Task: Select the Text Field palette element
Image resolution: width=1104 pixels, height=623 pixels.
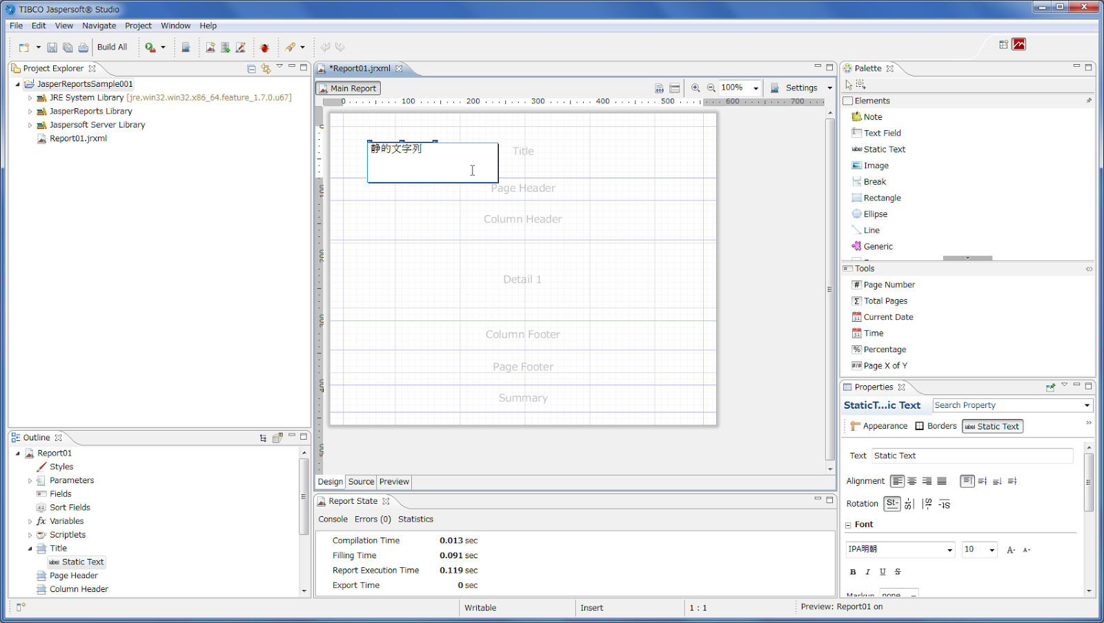Action: (876, 133)
